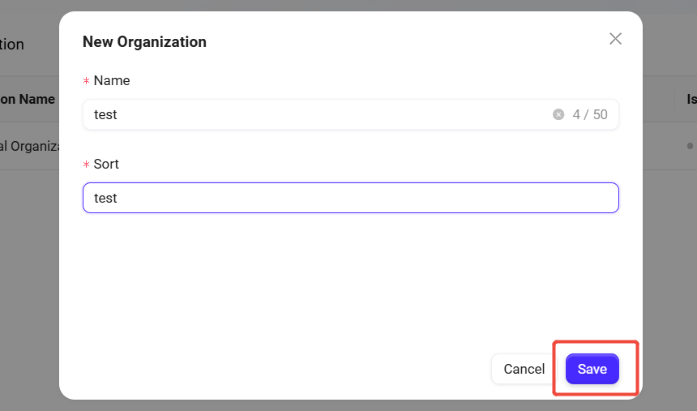Select the partially hidden Organization Name column header
Viewport: 697px width, 411px height.
coord(28,99)
